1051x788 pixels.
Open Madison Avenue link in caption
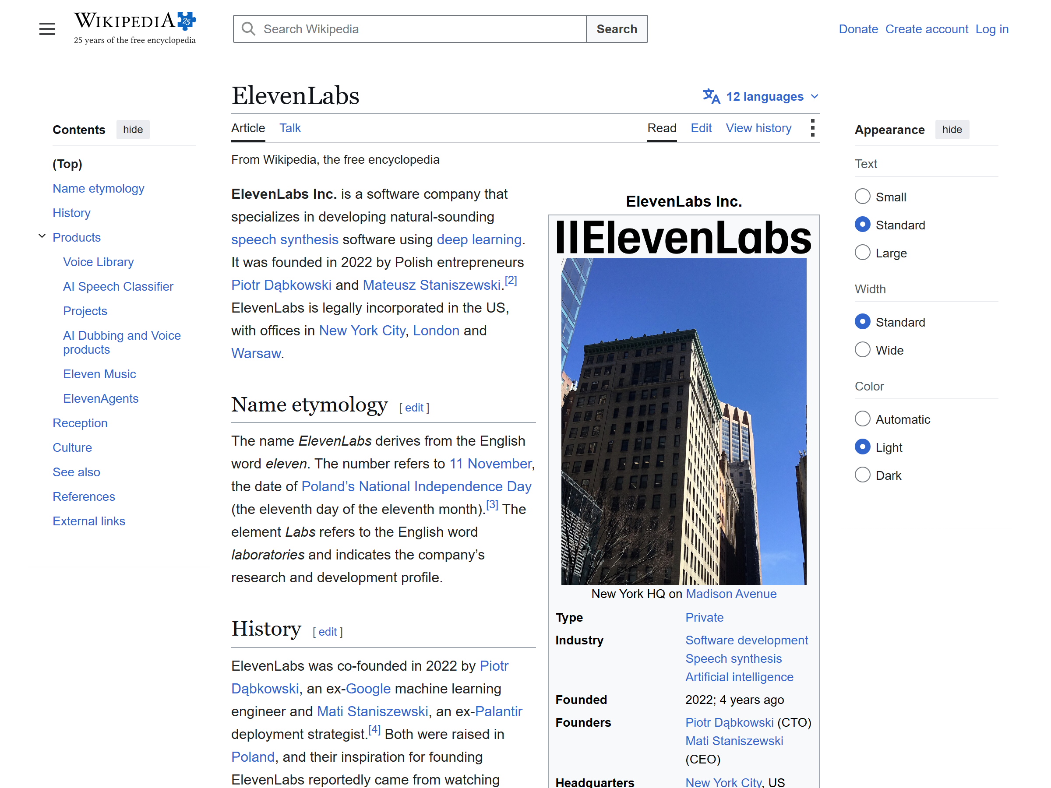pos(731,594)
